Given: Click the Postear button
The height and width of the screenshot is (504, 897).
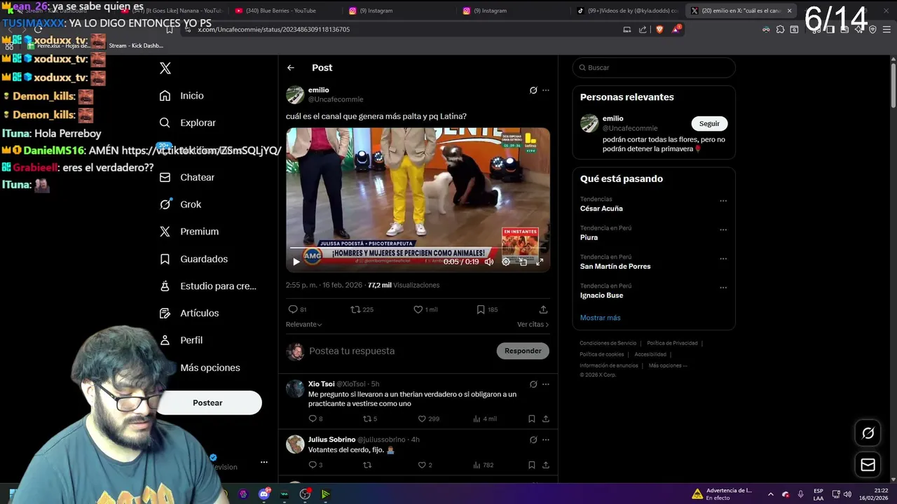Looking at the screenshot, I should 207,402.
